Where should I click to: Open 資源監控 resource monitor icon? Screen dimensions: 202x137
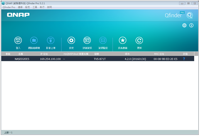coord(103,41)
